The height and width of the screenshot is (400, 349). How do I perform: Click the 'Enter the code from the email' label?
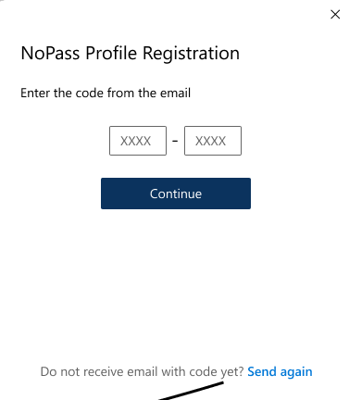coord(106,93)
